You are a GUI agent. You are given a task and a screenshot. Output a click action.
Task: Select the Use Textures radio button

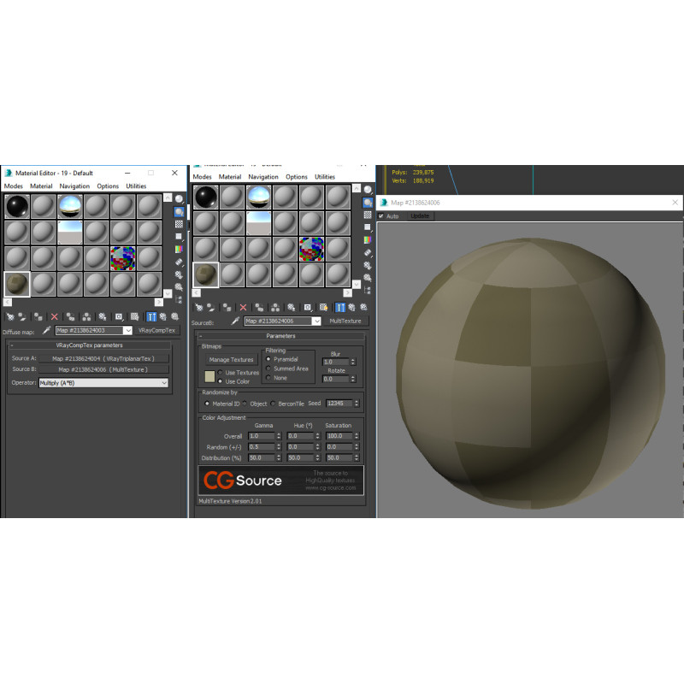tap(221, 373)
